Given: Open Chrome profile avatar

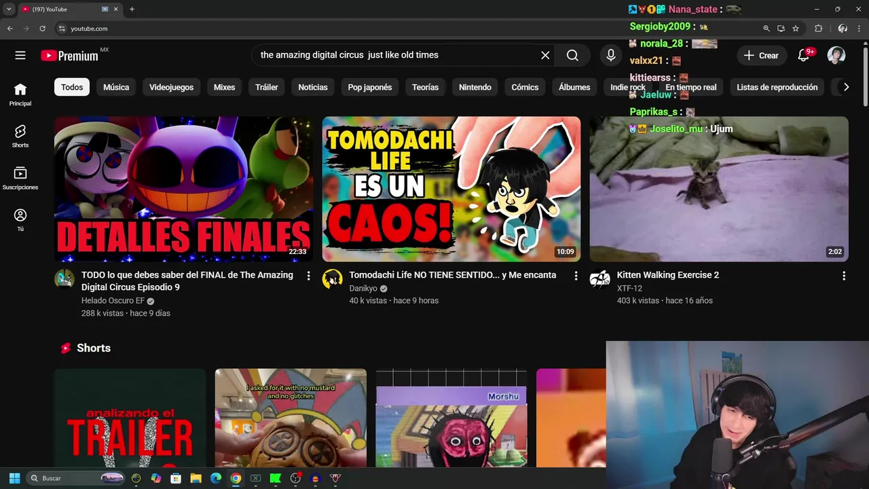Looking at the screenshot, I should pyautogui.click(x=843, y=29).
